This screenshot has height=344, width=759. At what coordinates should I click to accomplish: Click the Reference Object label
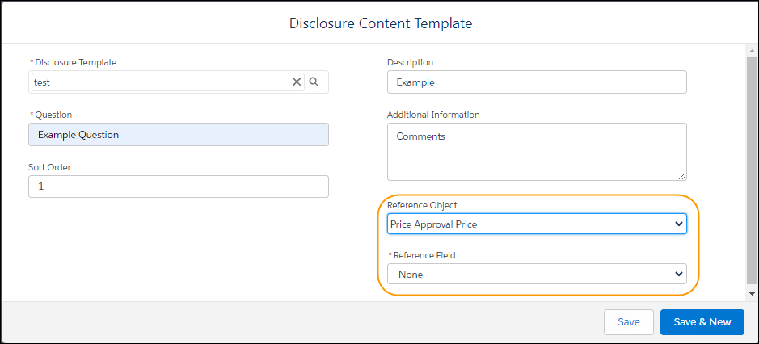[x=422, y=206]
